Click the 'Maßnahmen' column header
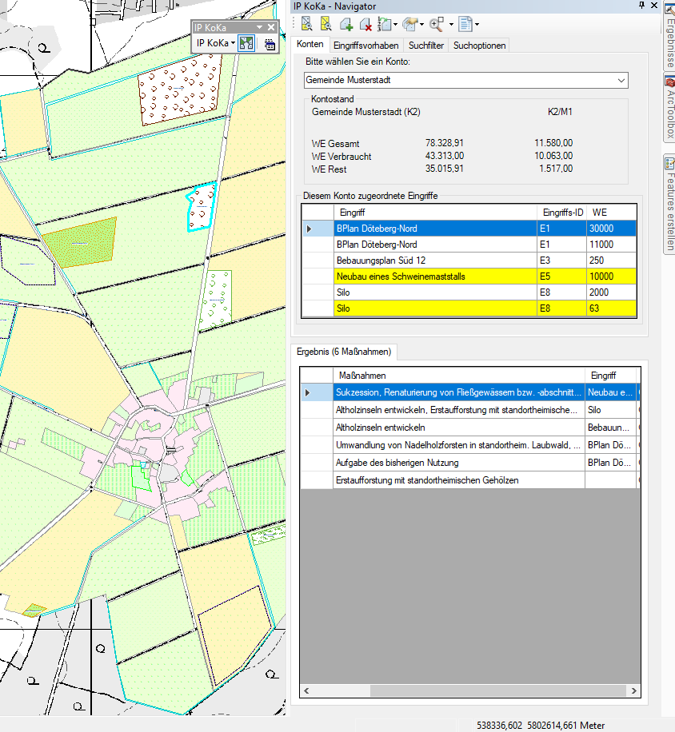 [x=458, y=376]
